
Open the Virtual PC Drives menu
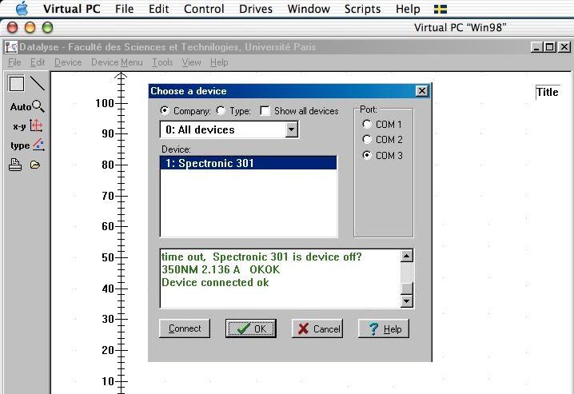[x=256, y=9]
